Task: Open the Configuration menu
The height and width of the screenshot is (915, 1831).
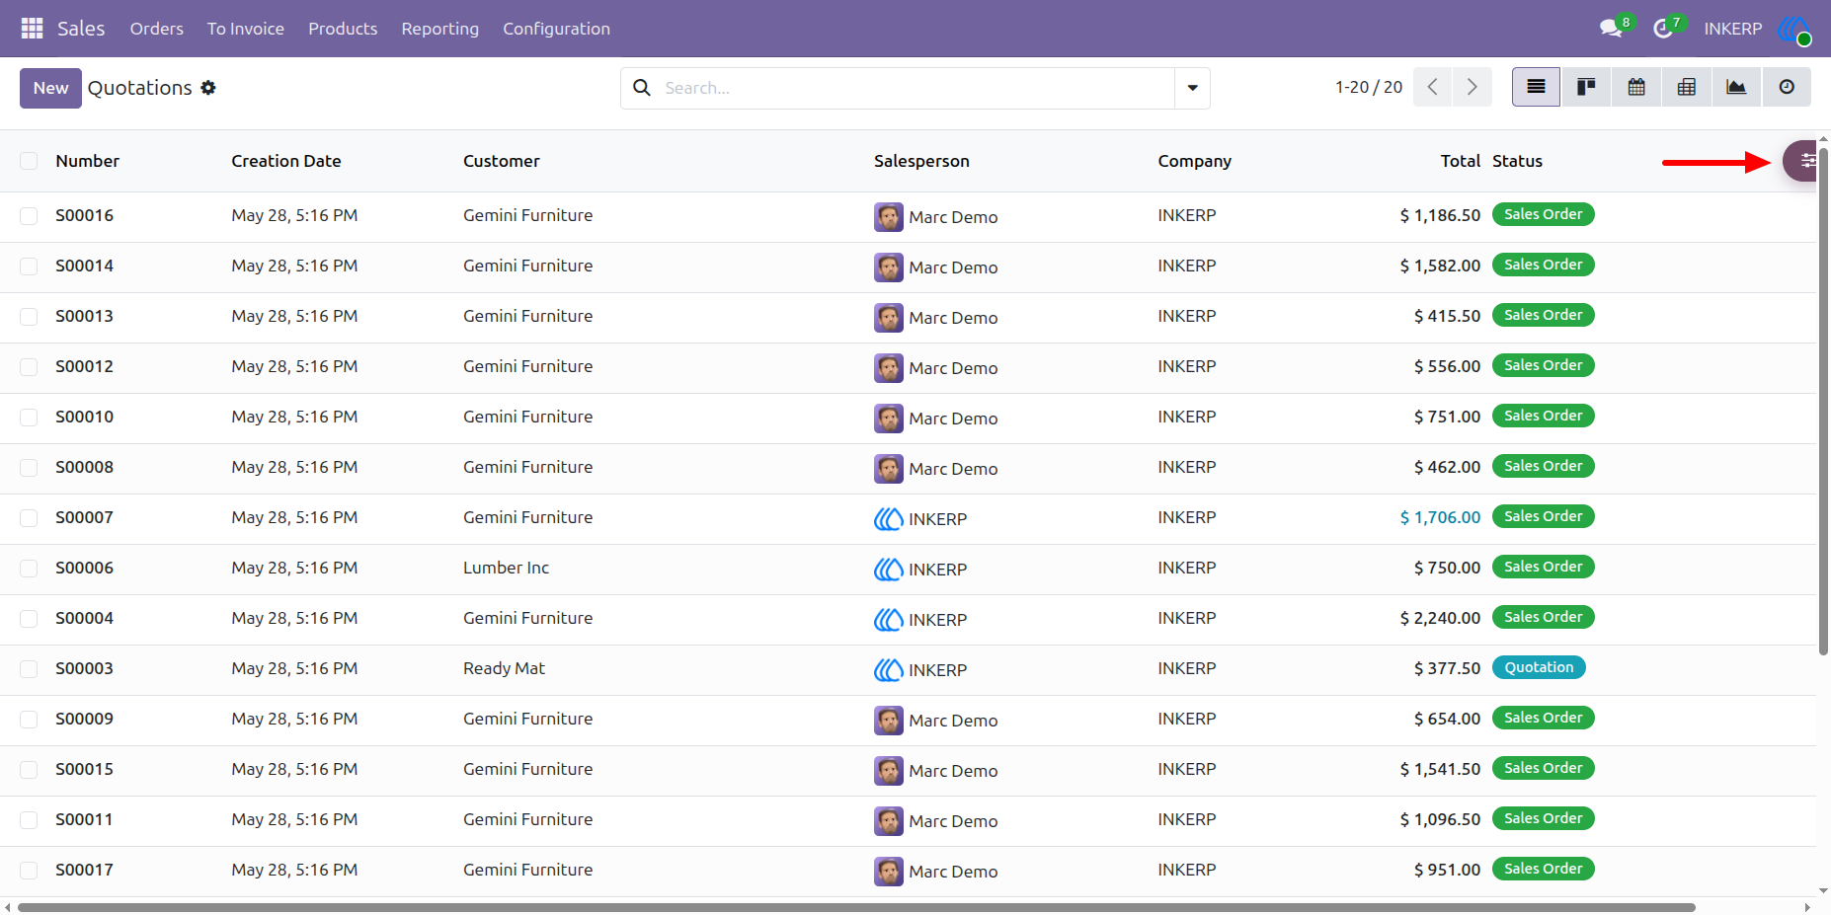Action: coord(557,29)
